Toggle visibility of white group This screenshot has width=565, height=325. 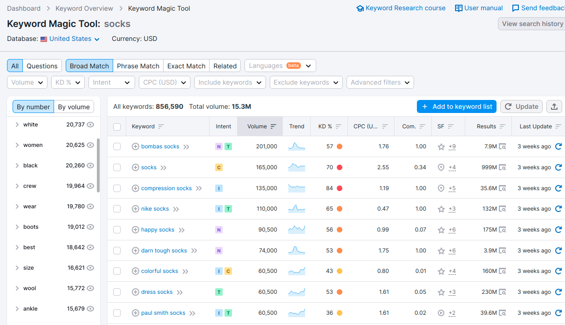tap(90, 125)
